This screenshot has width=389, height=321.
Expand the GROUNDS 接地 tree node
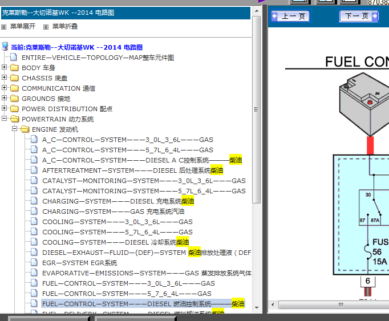click(x=4, y=97)
